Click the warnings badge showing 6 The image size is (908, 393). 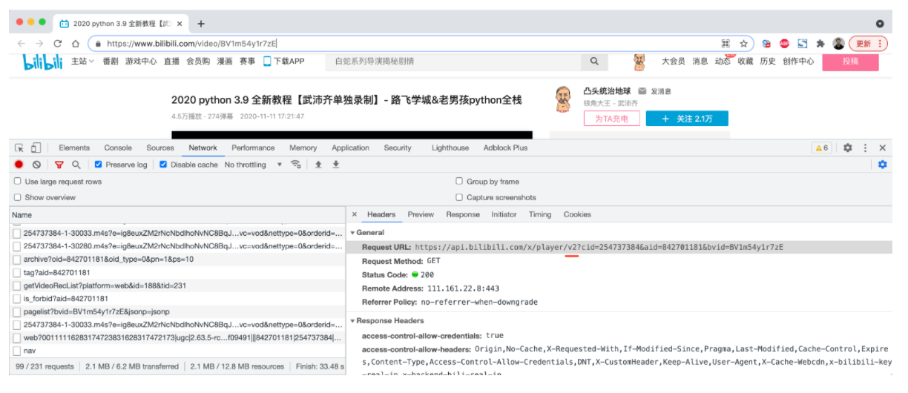click(822, 148)
